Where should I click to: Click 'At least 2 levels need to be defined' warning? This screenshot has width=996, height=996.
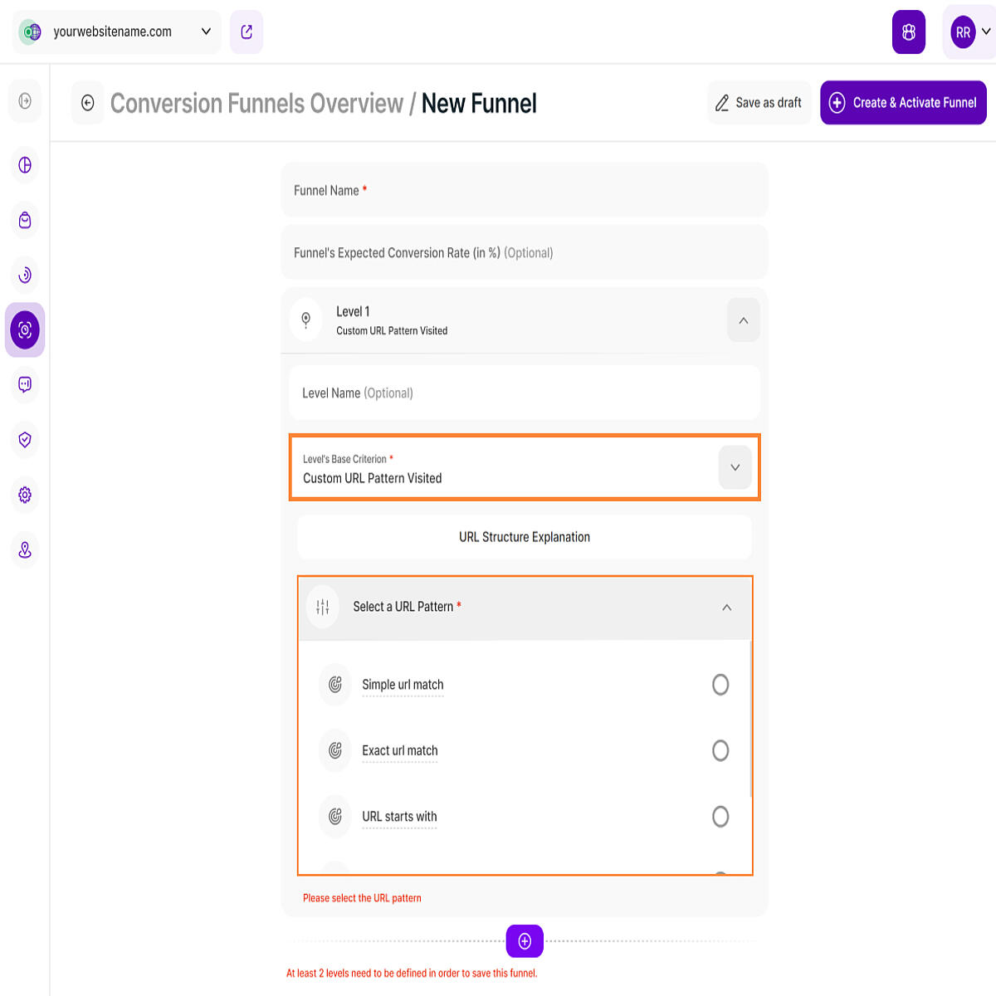(x=412, y=974)
